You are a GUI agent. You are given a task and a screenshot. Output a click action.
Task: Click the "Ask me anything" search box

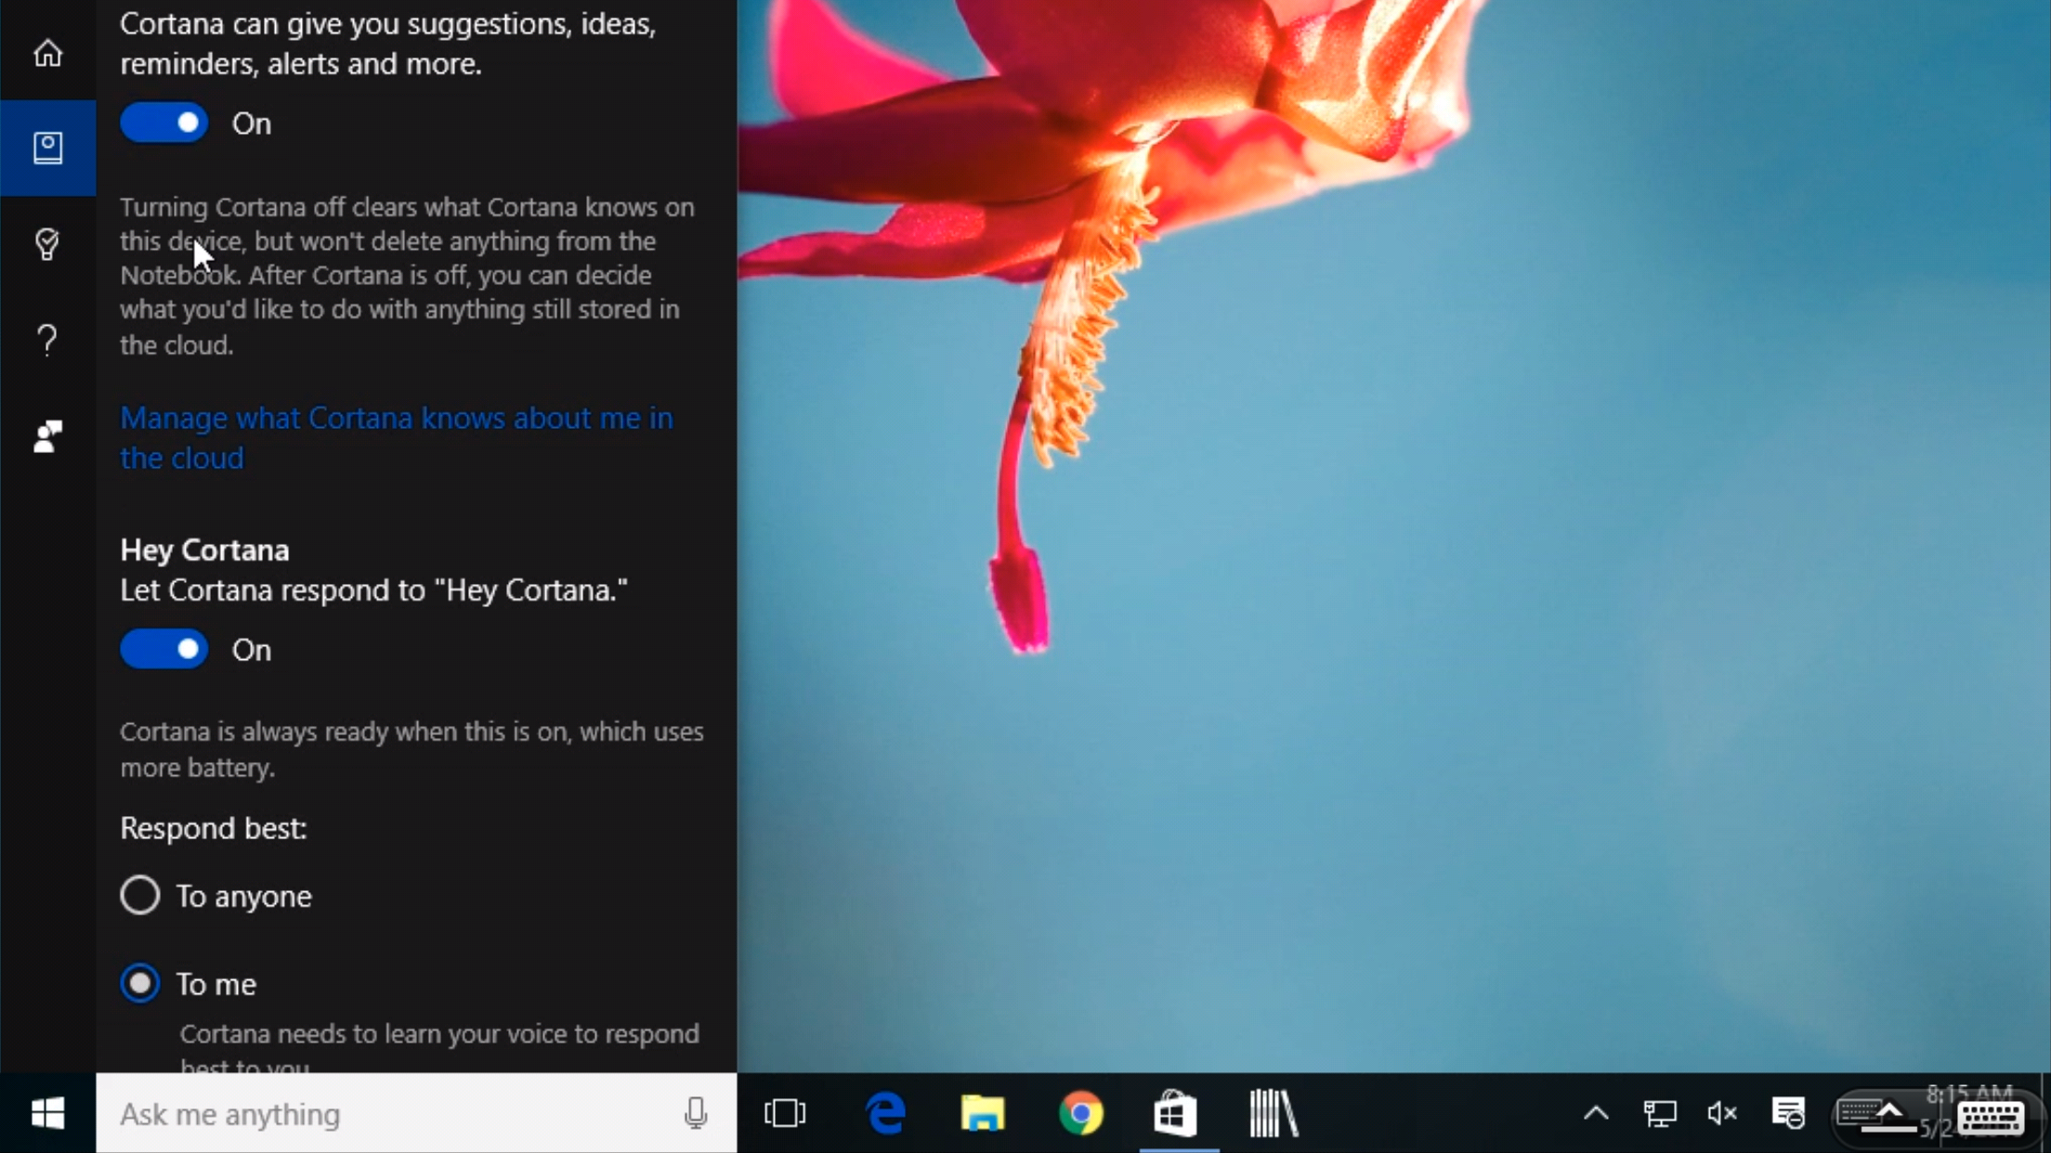(416, 1113)
